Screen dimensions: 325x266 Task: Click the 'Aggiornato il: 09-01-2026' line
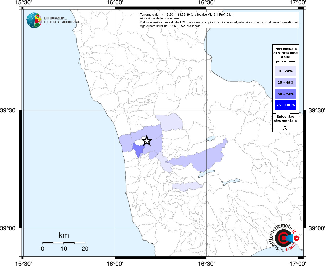click(x=171, y=26)
